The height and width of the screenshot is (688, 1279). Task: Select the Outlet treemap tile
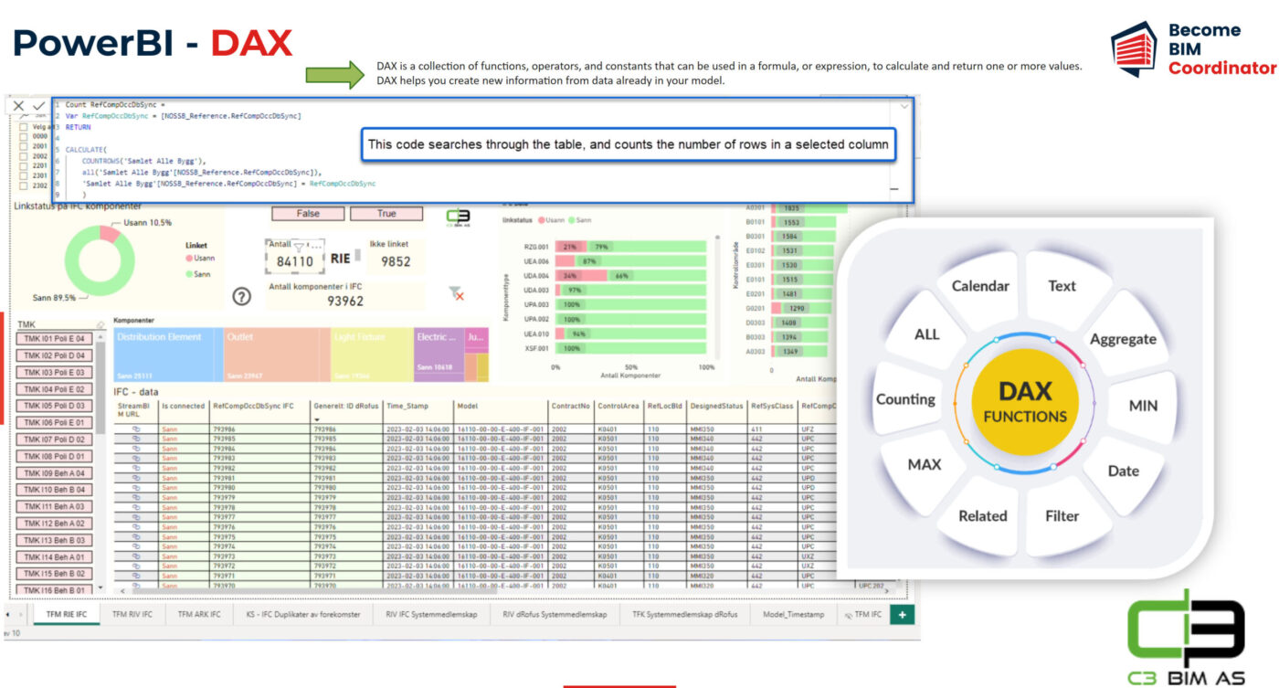pyautogui.click(x=276, y=355)
